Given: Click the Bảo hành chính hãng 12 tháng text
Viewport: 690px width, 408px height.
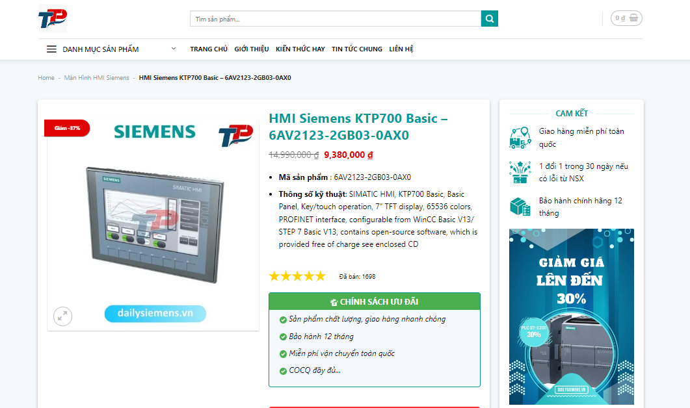Looking at the screenshot, I should [581, 207].
